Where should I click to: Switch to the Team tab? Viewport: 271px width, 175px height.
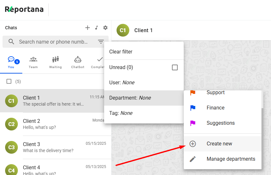[x=33, y=62]
